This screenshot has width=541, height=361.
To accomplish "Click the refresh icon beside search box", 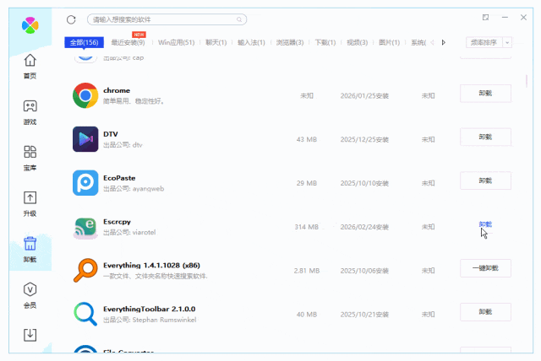I will click(x=71, y=19).
